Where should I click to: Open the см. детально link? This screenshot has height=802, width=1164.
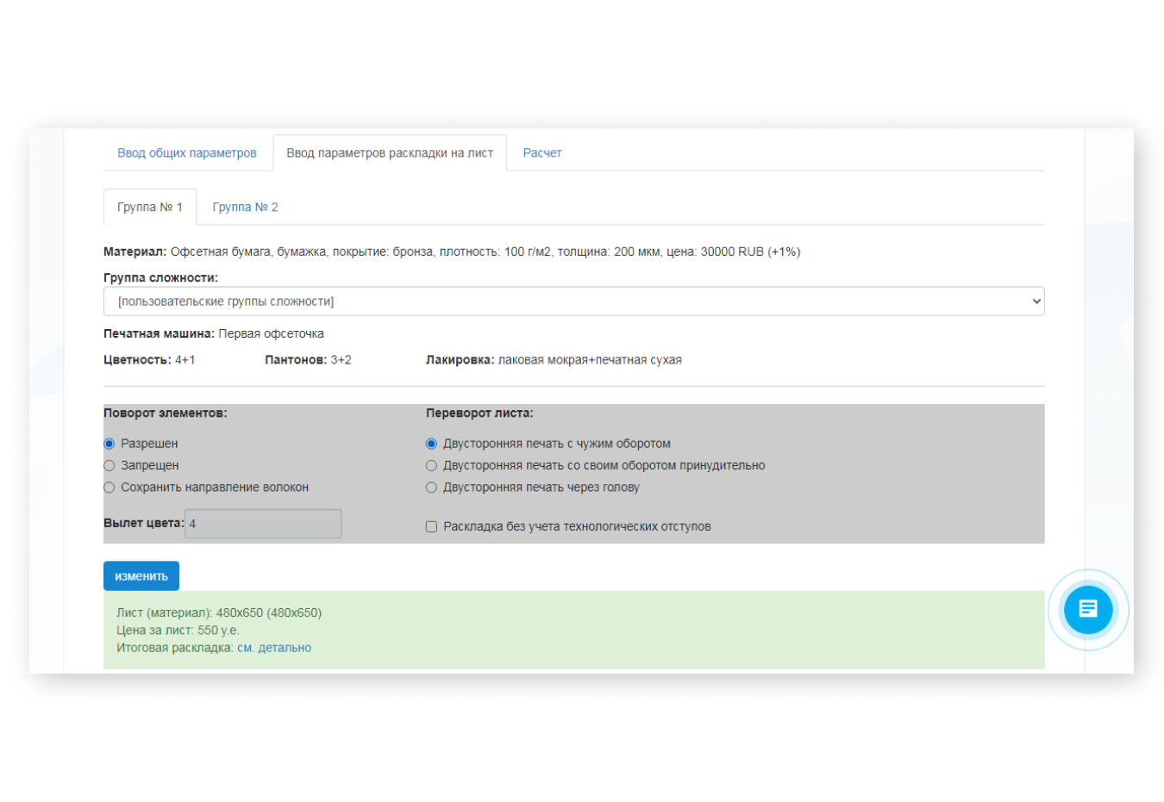(274, 648)
